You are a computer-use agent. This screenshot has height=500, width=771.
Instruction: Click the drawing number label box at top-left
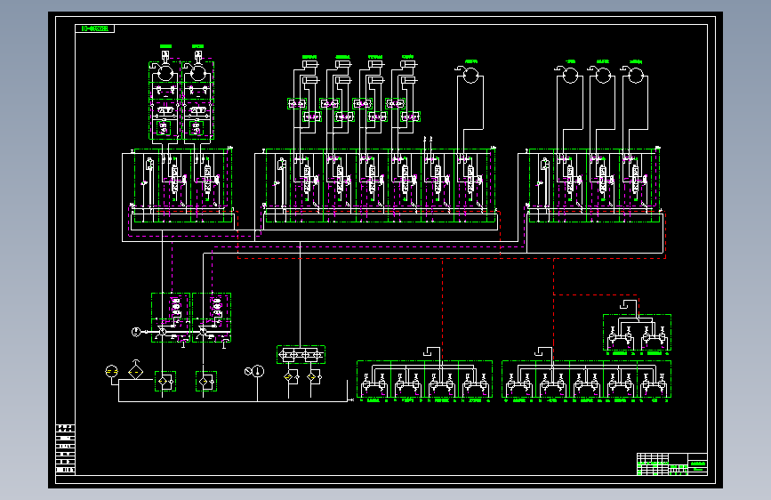click(x=95, y=28)
